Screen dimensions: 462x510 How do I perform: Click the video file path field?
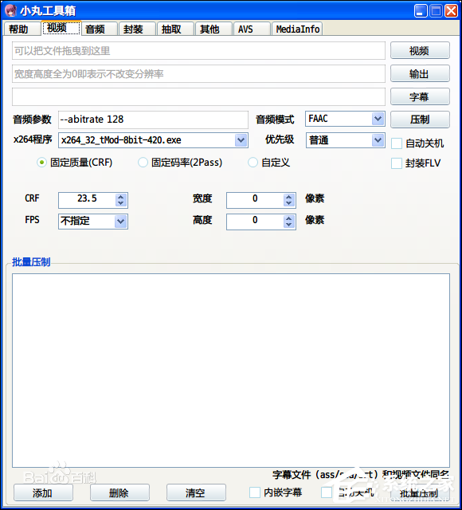click(x=198, y=51)
